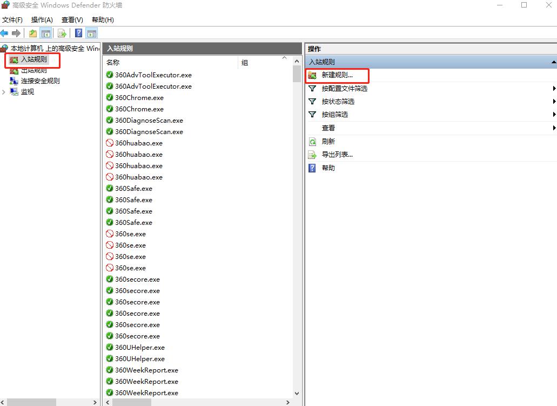The height and width of the screenshot is (406, 557).
Task: Open the 按配置文件筛选 submenu arrow
Action: [554, 89]
